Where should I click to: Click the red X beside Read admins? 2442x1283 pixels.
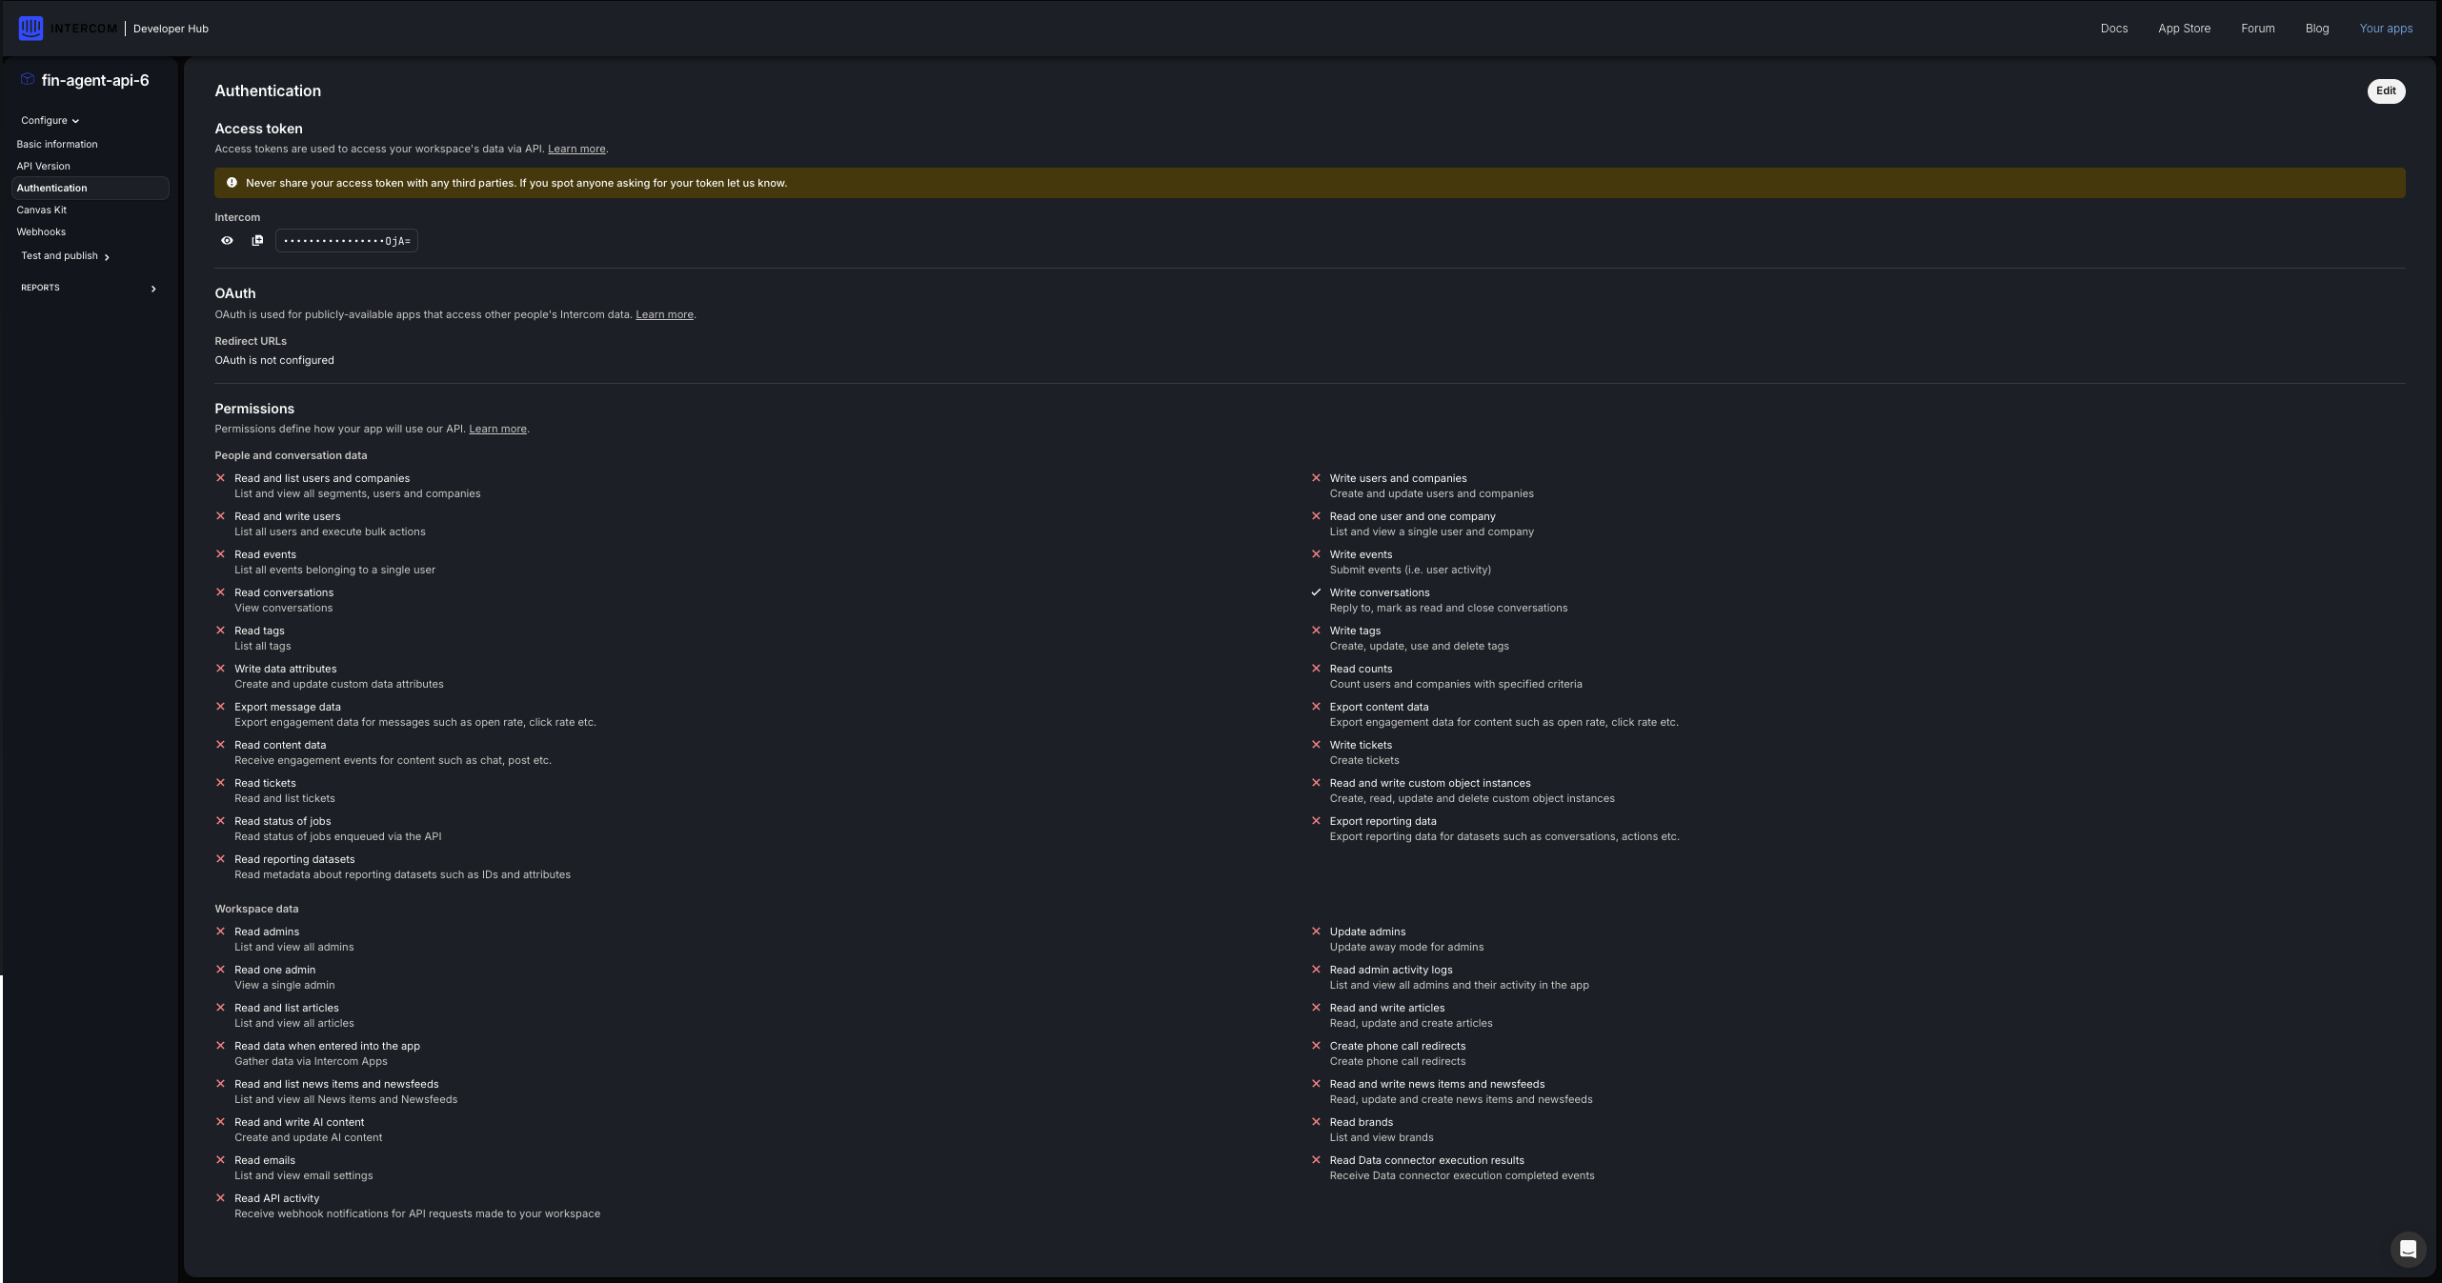(x=221, y=932)
